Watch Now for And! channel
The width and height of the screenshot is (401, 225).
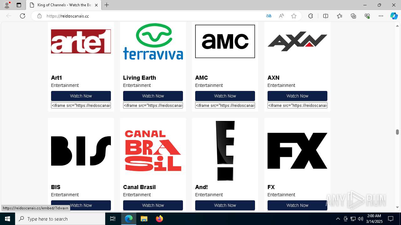225,205
